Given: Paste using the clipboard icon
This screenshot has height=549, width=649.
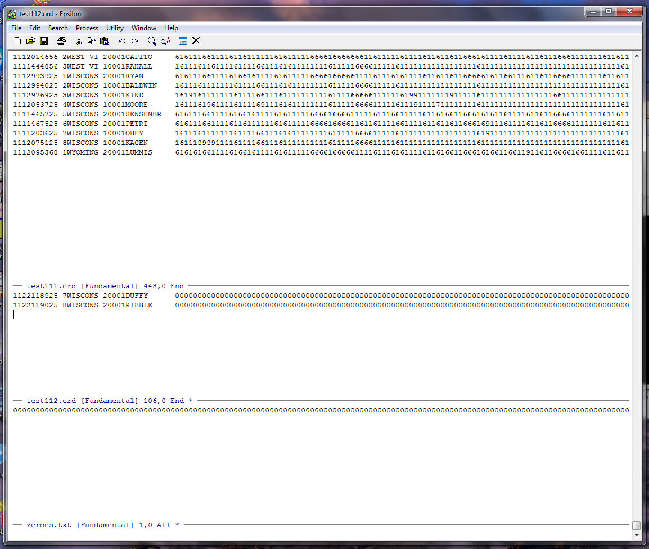Looking at the screenshot, I should tap(105, 41).
